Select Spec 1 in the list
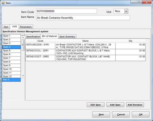 (12, 36)
